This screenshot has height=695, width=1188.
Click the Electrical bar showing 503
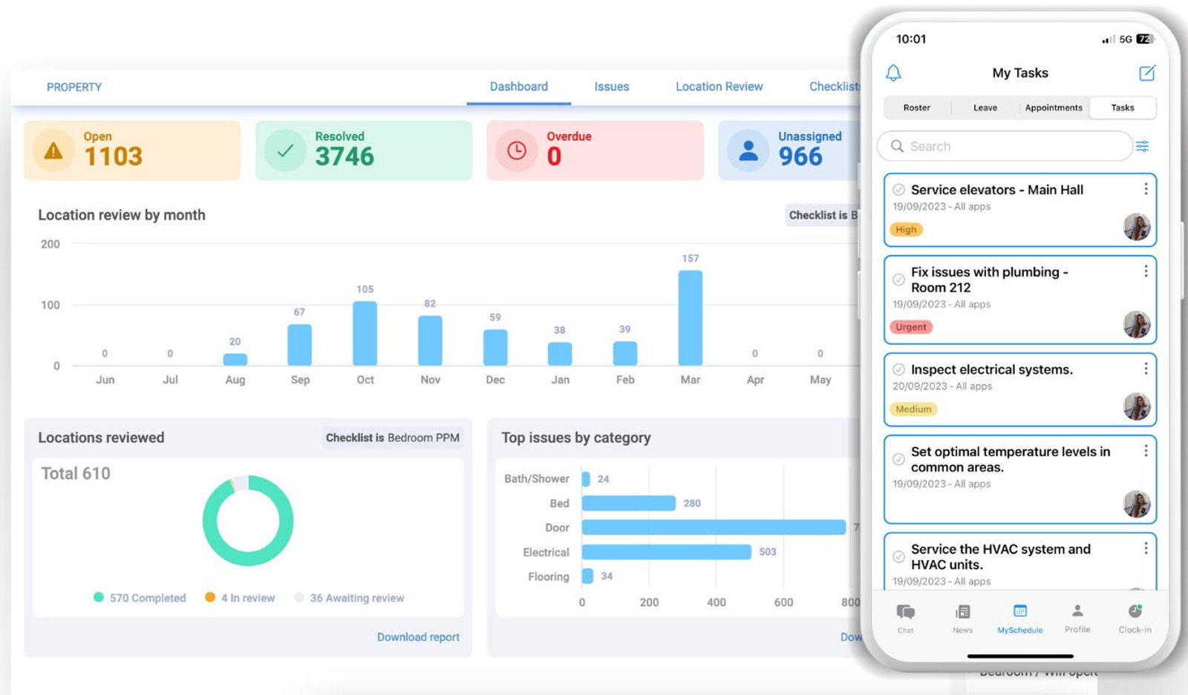coord(666,552)
